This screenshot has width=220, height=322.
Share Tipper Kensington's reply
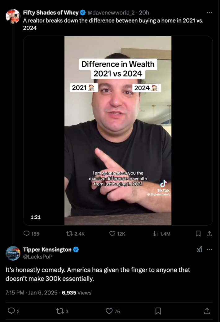coord(207,311)
